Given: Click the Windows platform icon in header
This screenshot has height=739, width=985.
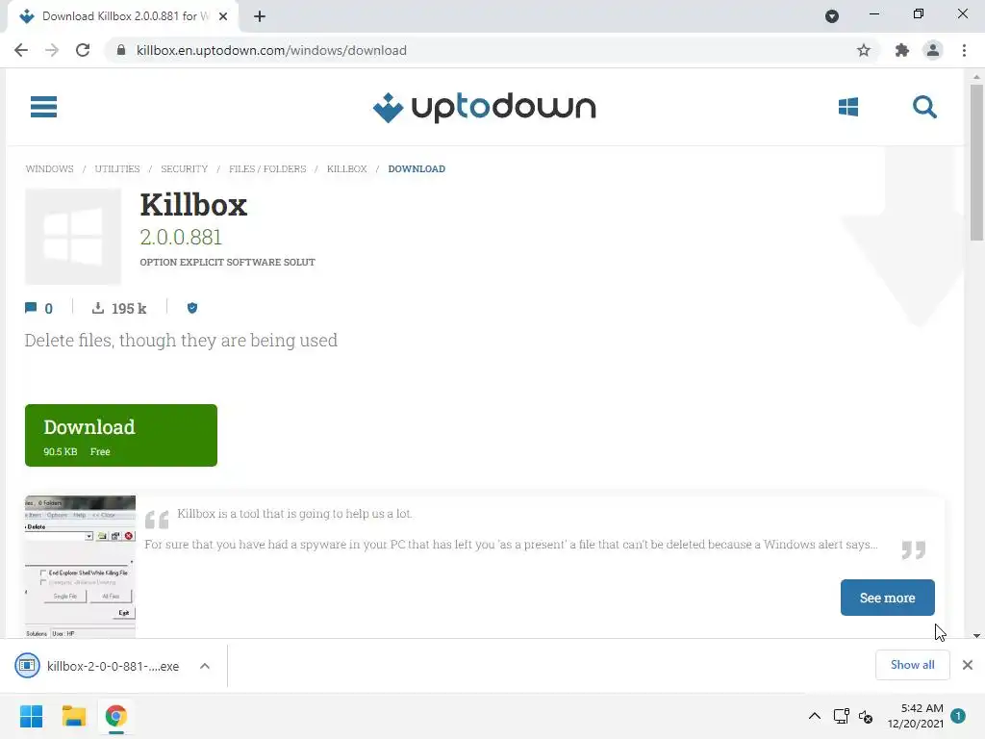Looking at the screenshot, I should pyautogui.click(x=848, y=107).
